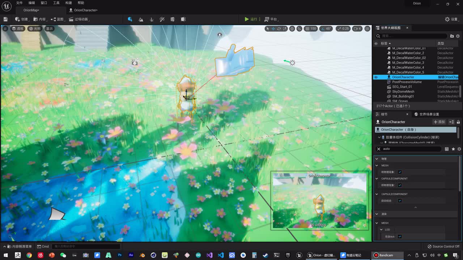Add a new folder in World Outliner
The image size is (463, 260).
click(452, 36)
